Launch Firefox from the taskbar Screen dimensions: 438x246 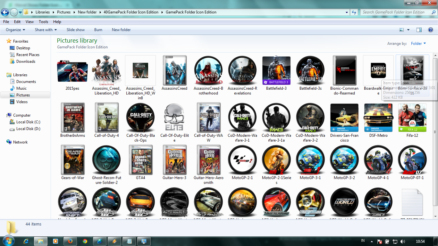click(70, 241)
